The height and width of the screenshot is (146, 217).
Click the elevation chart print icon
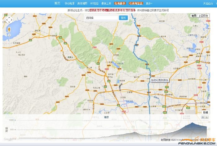203,117
